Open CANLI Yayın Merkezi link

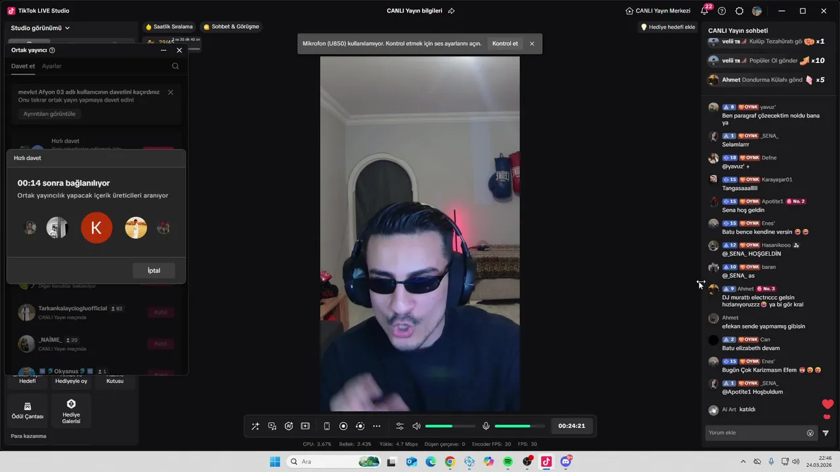pyautogui.click(x=658, y=11)
